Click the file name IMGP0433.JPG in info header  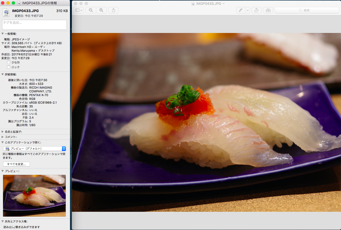point(25,11)
